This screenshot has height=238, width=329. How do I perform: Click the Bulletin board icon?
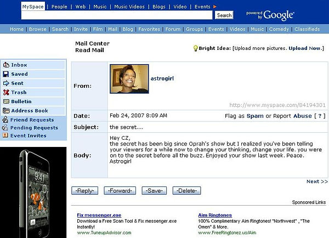coord(6,101)
